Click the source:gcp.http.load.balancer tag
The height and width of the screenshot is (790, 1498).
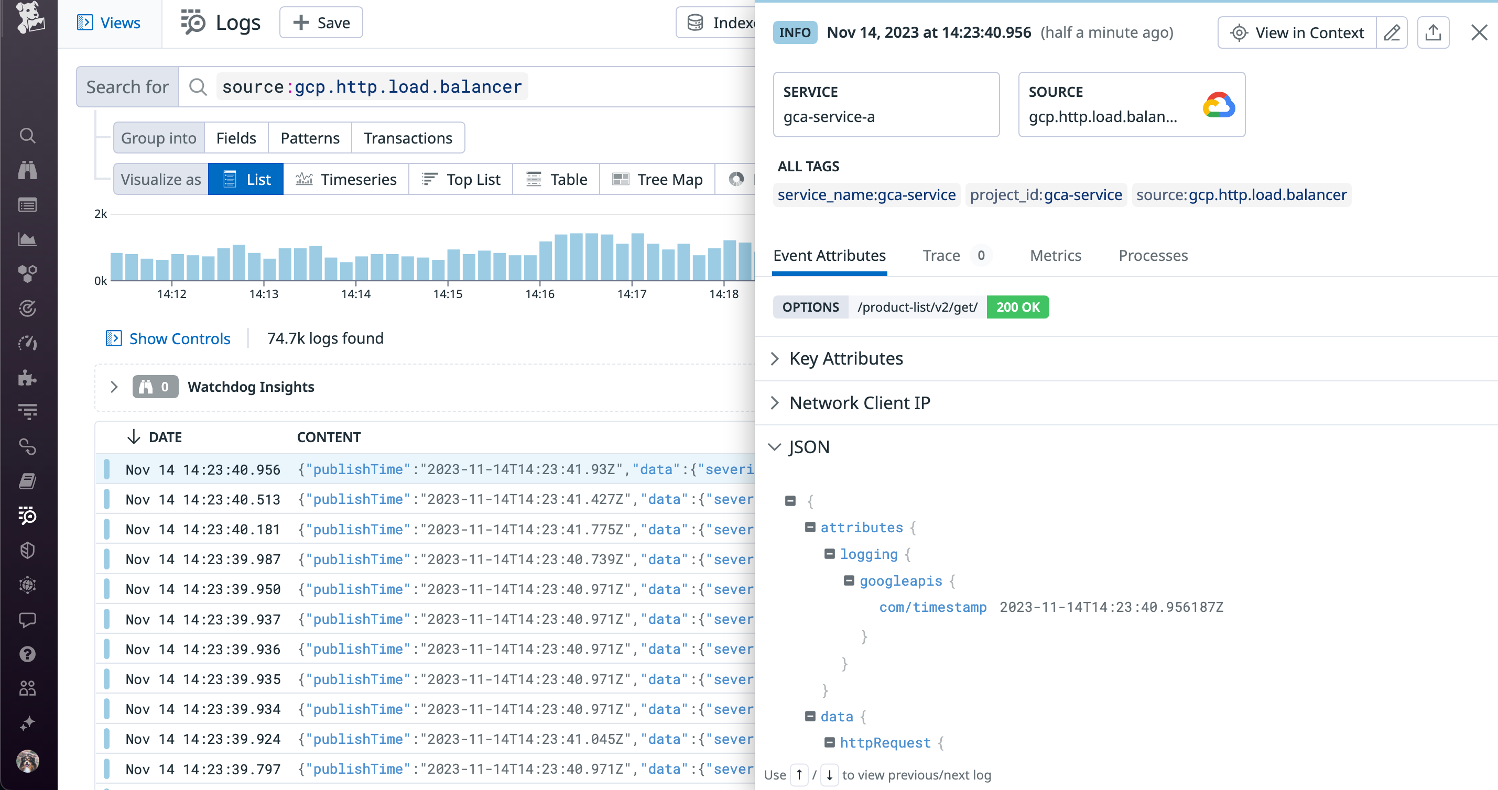pos(1242,195)
